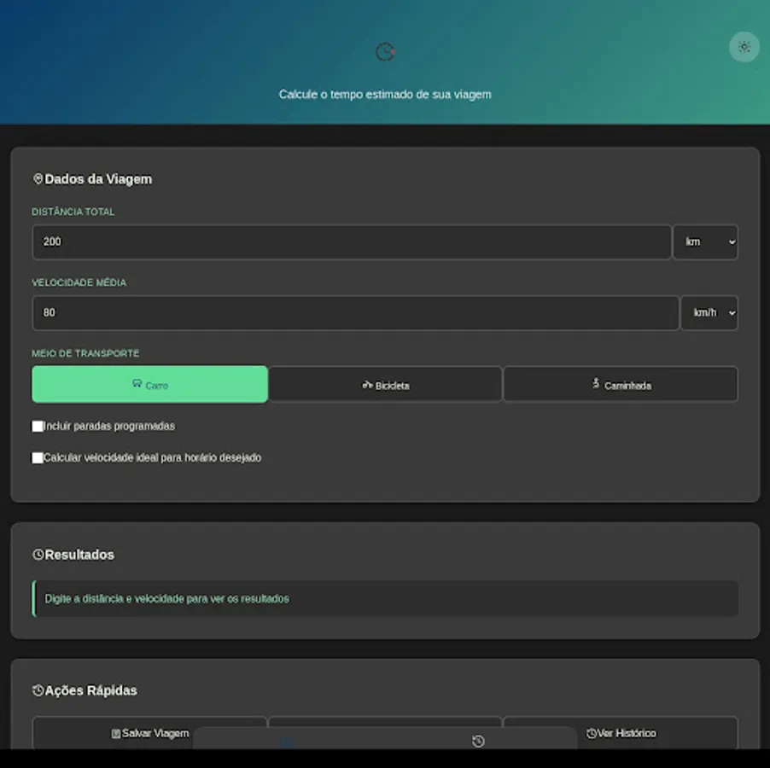770x768 pixels.
Task: Toggle the theme switch in the top right corner
Action: (x=744, y=47)
